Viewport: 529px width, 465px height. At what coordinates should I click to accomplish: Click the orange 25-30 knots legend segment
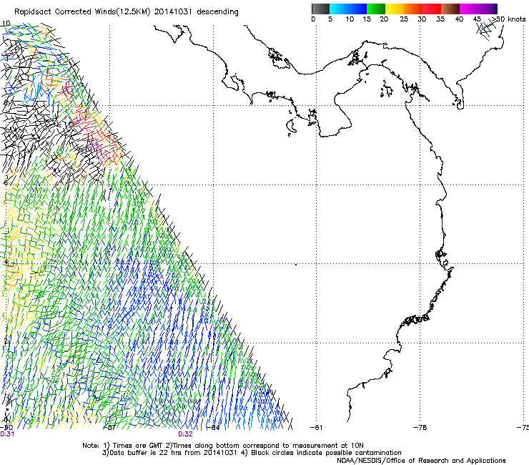point(413,9)
